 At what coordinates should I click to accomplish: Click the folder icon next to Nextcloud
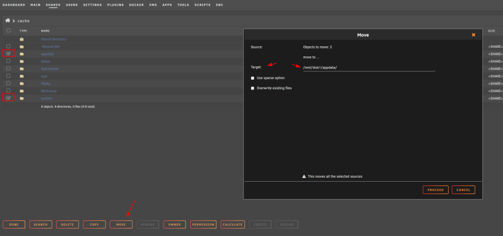pos(22,91)
